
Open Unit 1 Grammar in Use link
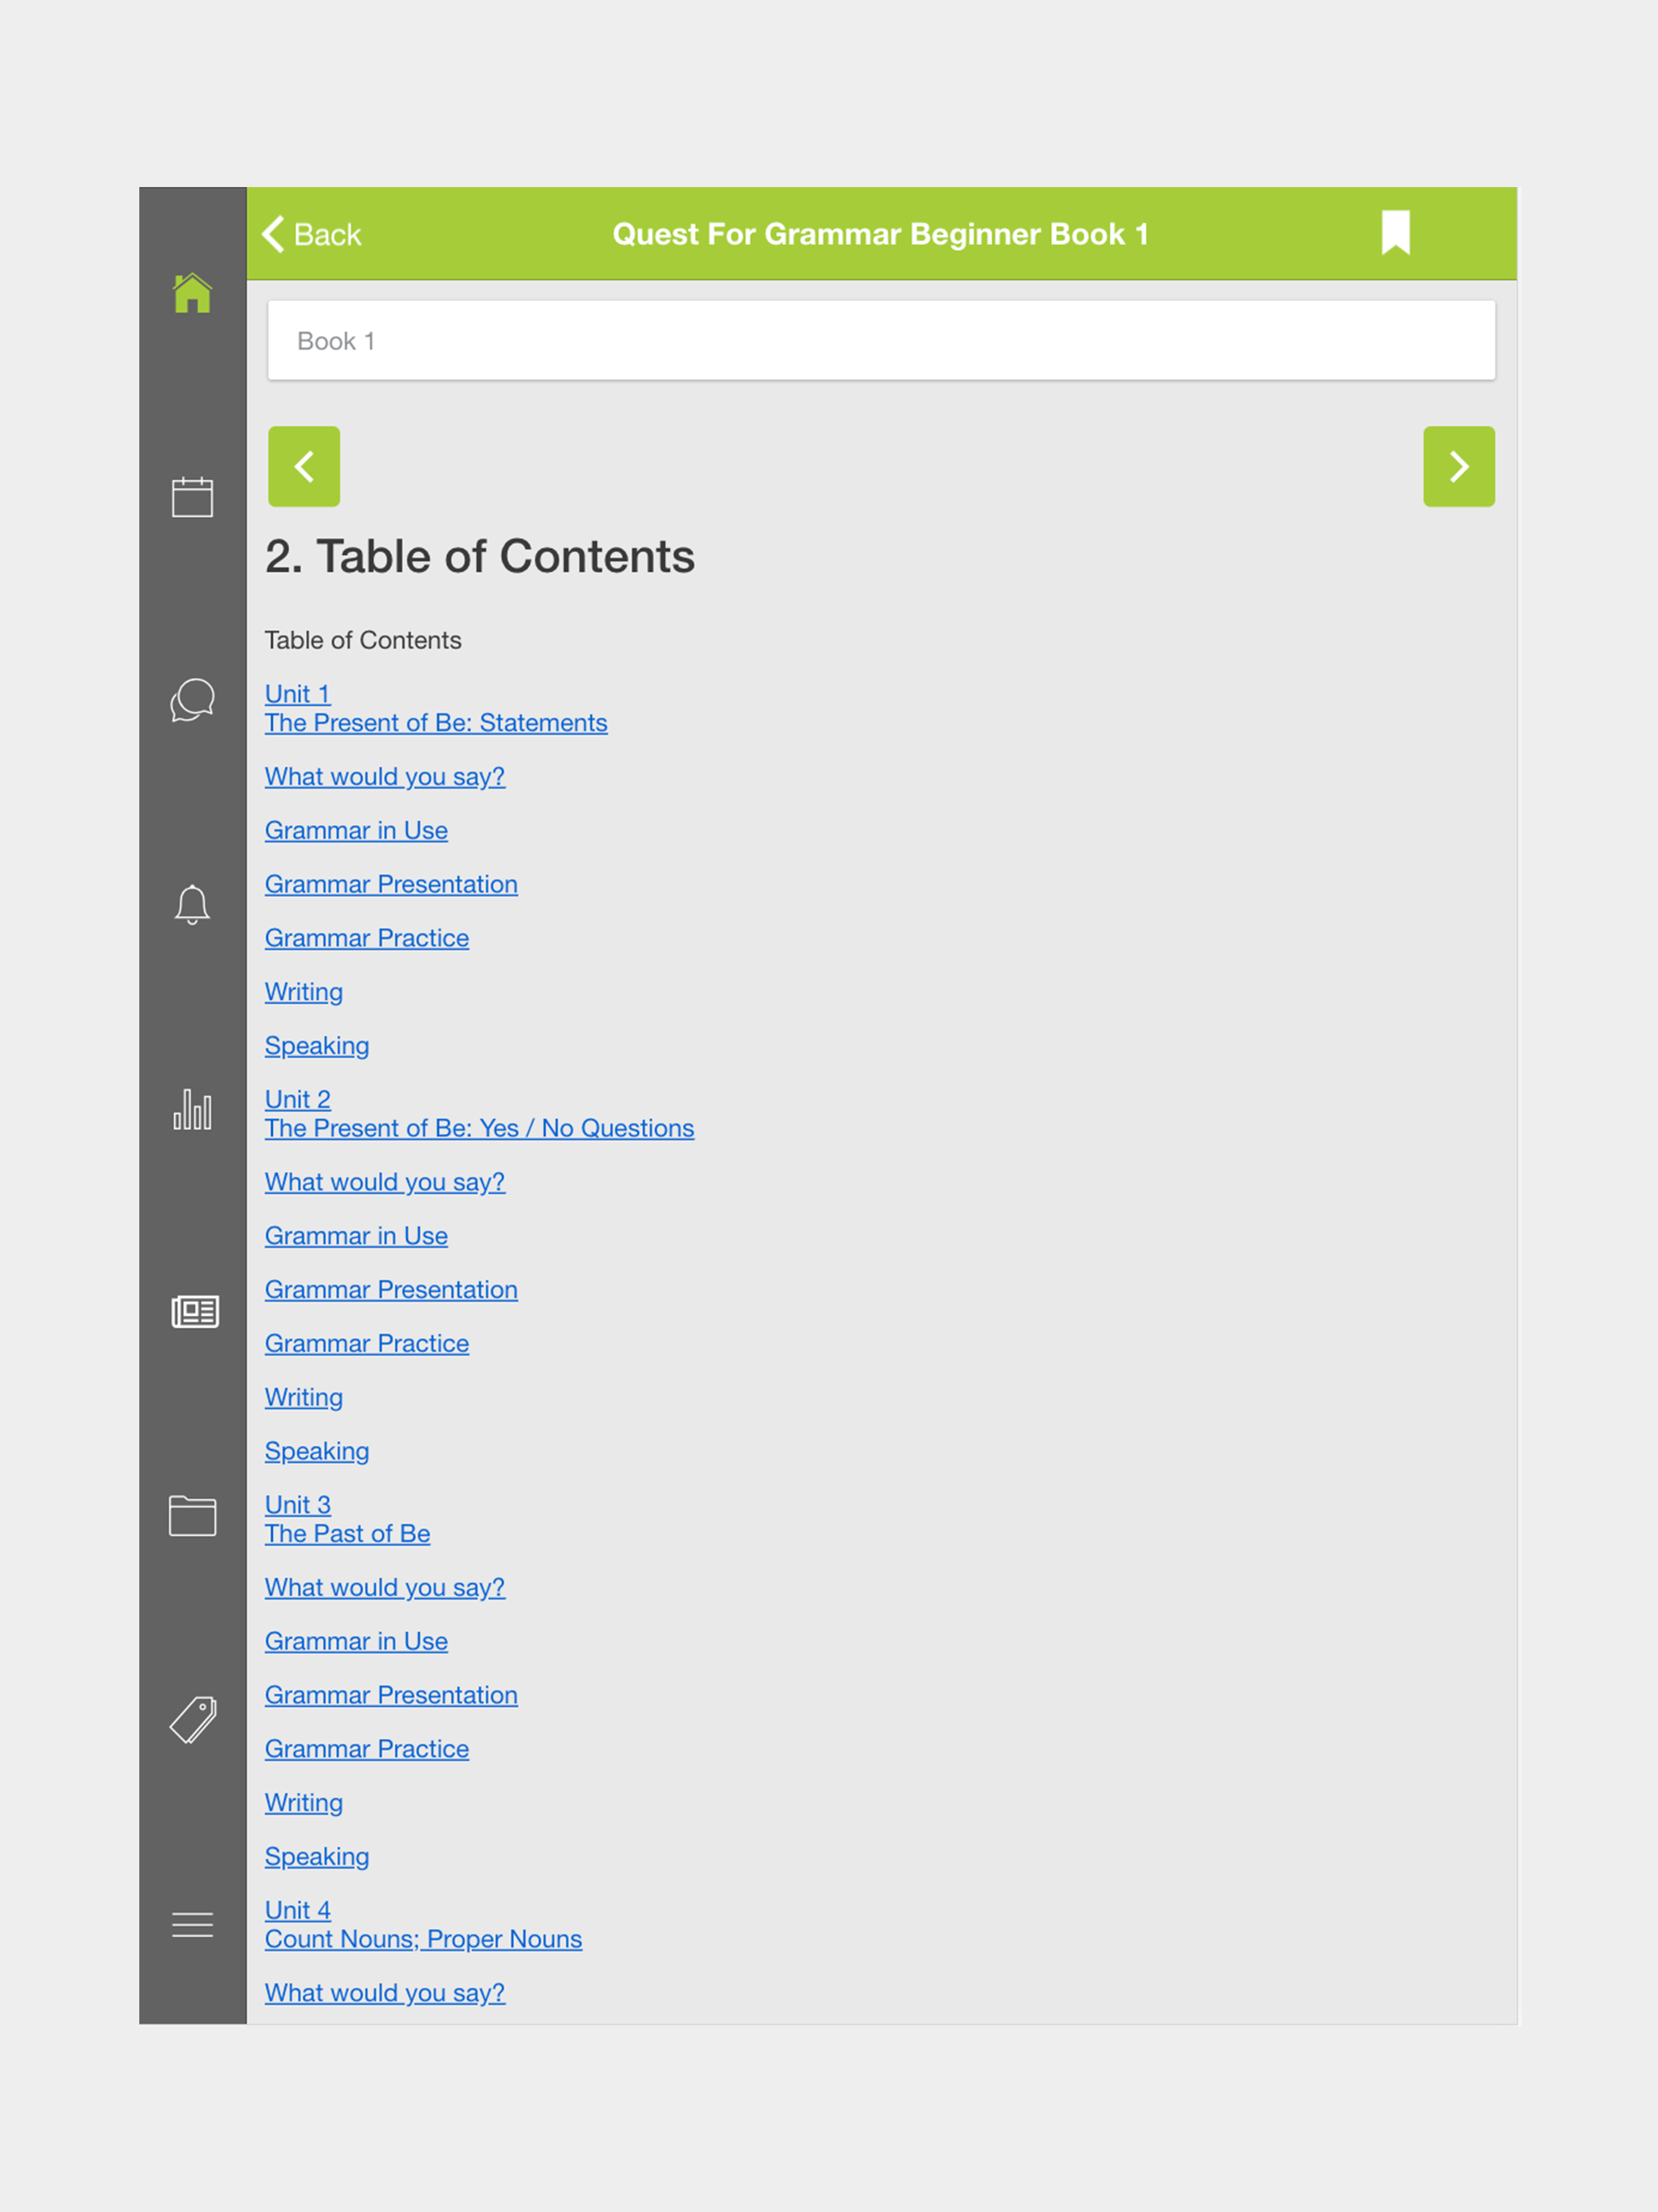pos(356,831)
